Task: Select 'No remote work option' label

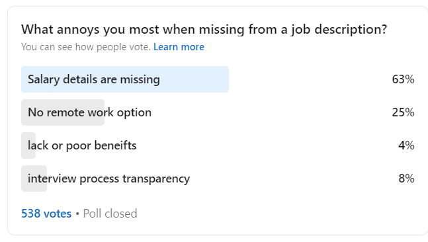Action: (x=89, y=112)
